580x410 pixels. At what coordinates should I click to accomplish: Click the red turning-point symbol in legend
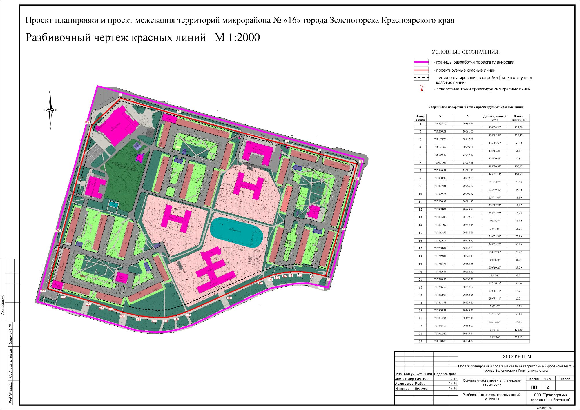pyautogui.click(x=421, y=90)
